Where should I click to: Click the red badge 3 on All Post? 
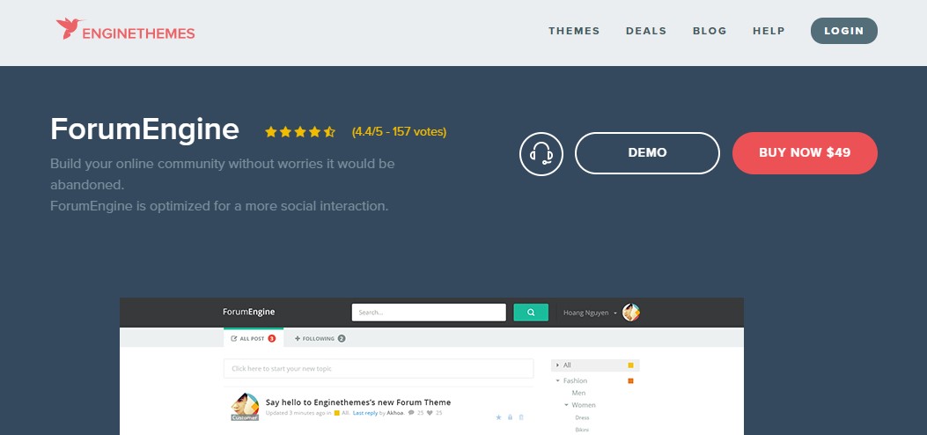pyautogui.click(x=272, y=339)
